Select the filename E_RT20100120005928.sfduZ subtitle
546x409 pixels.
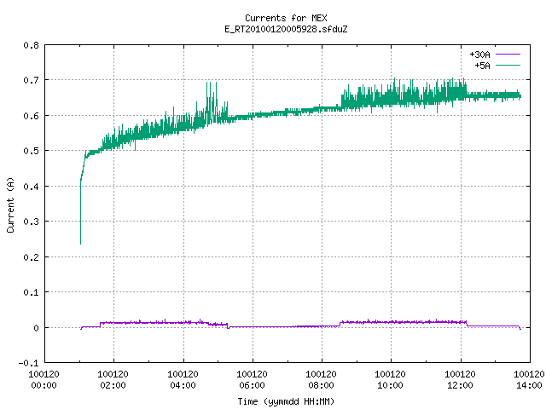click(x=286, y=29)
